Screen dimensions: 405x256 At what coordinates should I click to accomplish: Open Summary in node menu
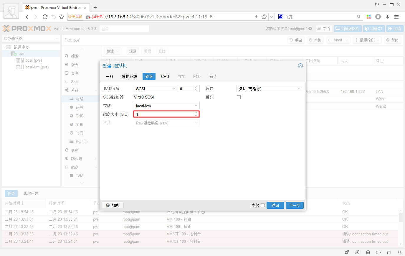tap(72, 65)
